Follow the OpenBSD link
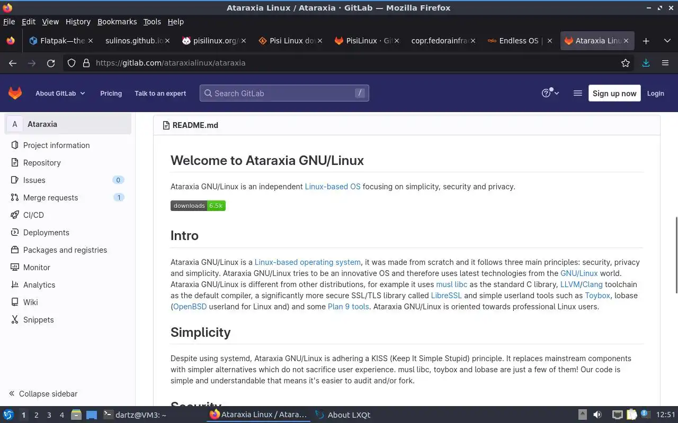678x423 pixels. click(x=190, y=307)
